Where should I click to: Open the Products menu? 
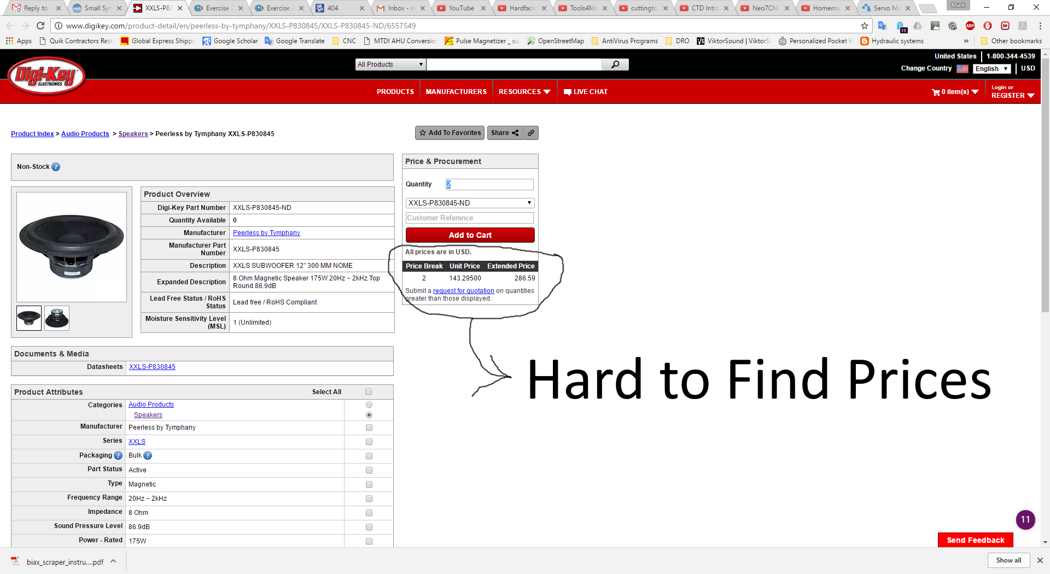(395, 92)
